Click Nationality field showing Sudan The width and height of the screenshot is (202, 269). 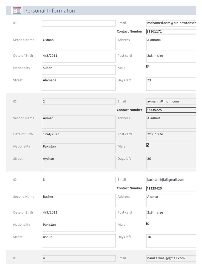coord(79,70)
